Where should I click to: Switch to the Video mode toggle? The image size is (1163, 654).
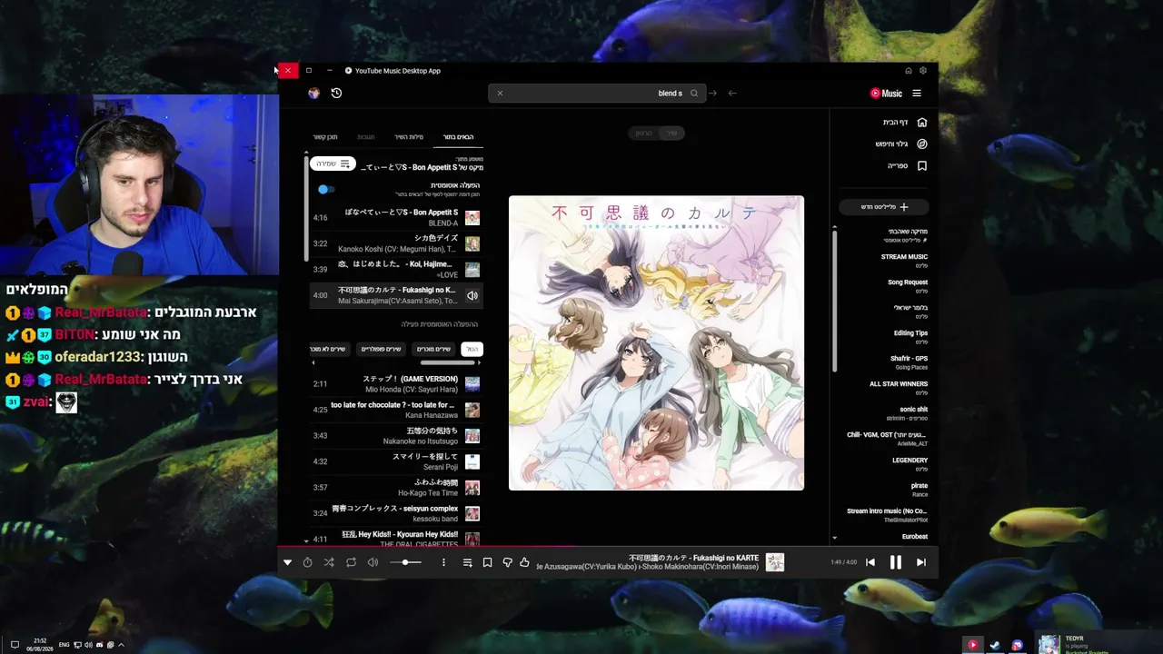[643, 133]
